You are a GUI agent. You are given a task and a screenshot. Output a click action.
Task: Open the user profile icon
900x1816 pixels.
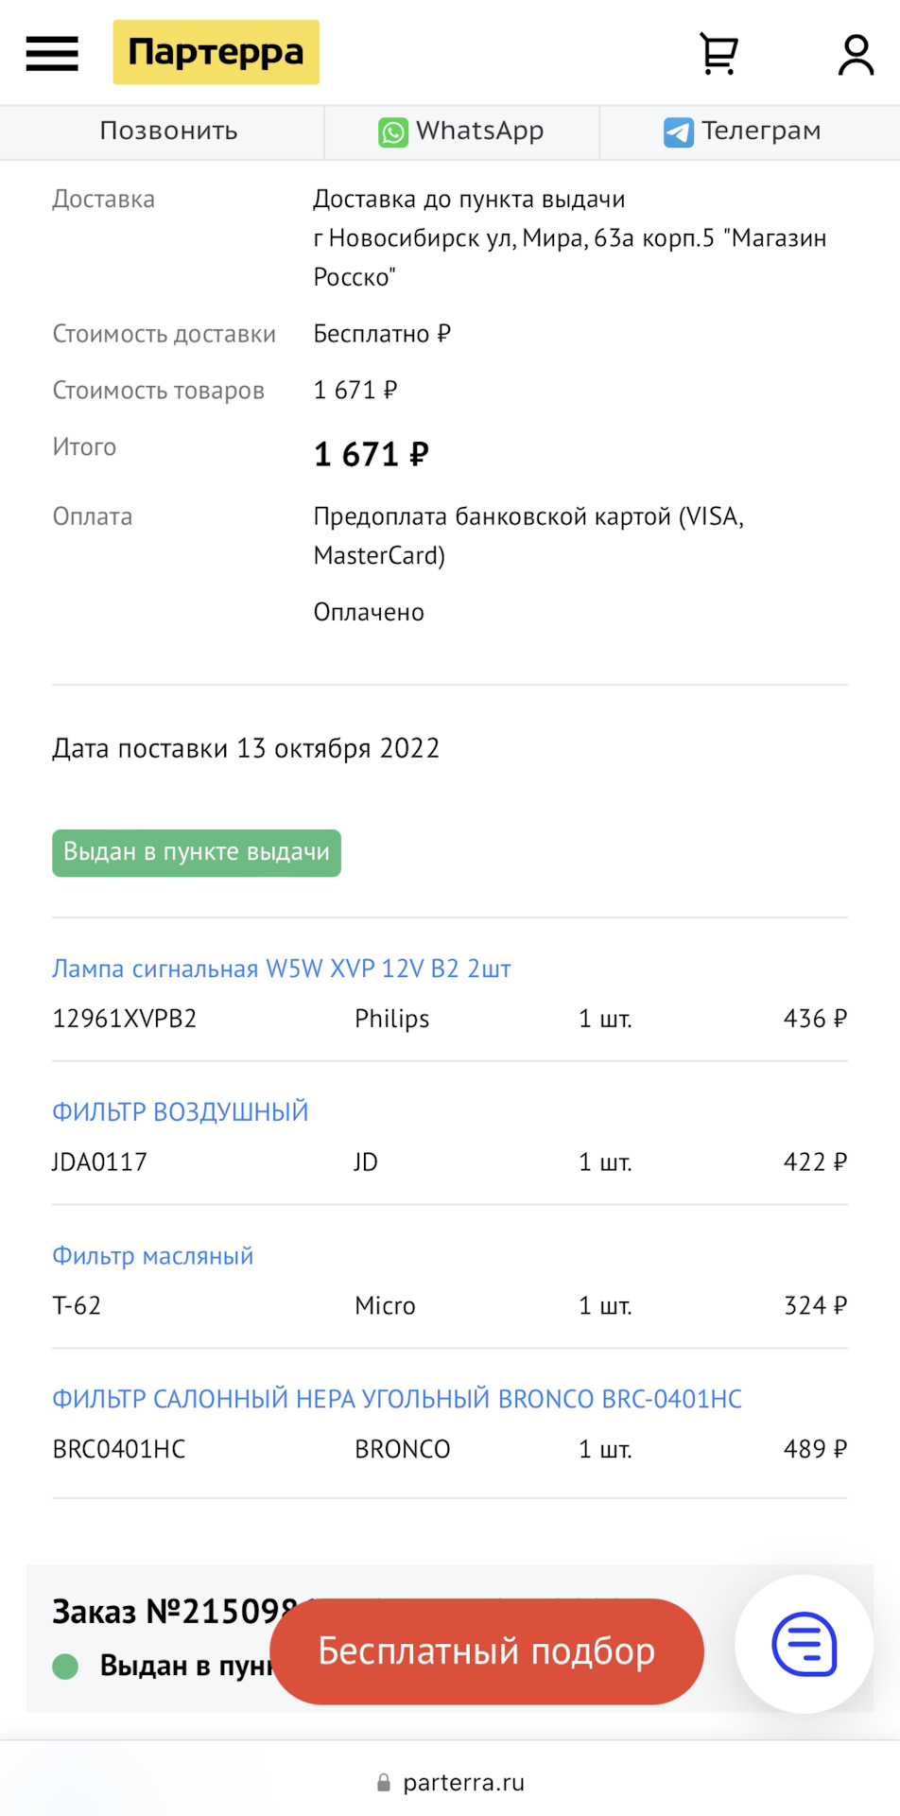point(856,54)
